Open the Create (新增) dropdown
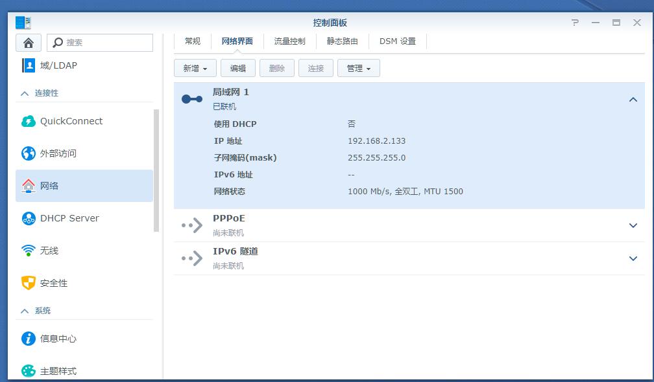 coord(195,68)
